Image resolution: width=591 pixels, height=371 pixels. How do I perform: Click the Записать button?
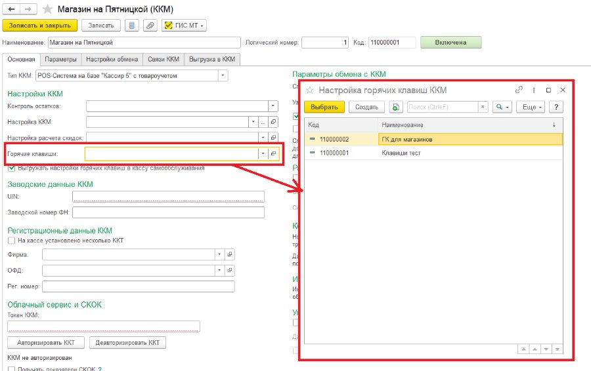click(101, 26)
